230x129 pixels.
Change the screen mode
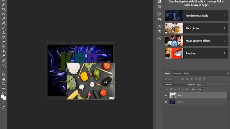click(x=4, y=108)
